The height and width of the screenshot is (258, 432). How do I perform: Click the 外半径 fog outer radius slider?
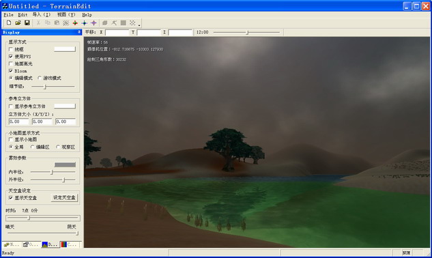53,180
